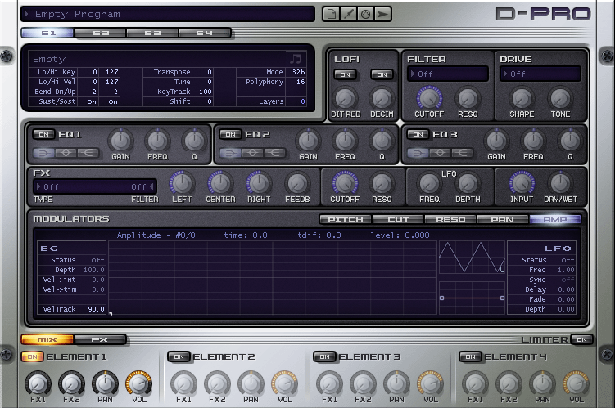615x408 pixels.
Task: Switch to the E3 element tab
Action: (152, 34)
